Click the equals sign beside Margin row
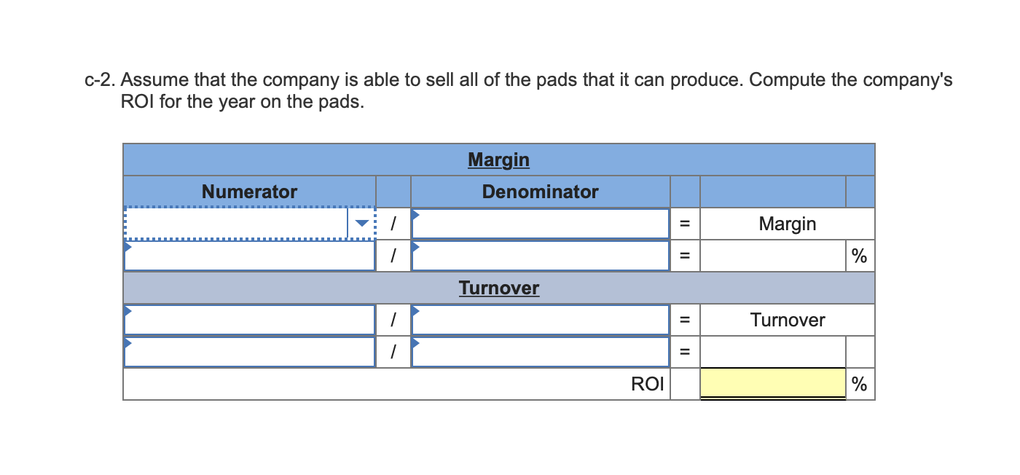This screenshot has width=1020, height=475. (x=683, y=223)
